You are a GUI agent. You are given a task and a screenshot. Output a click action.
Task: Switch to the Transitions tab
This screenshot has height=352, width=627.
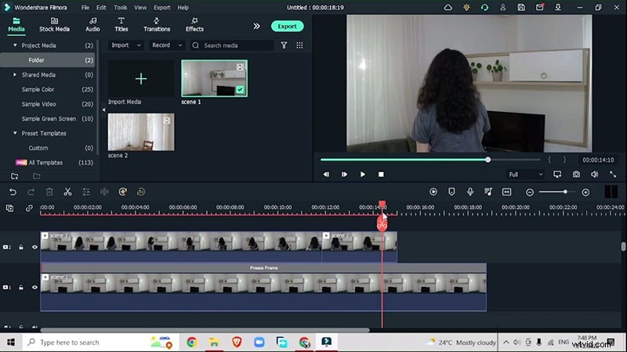[157, 24]
